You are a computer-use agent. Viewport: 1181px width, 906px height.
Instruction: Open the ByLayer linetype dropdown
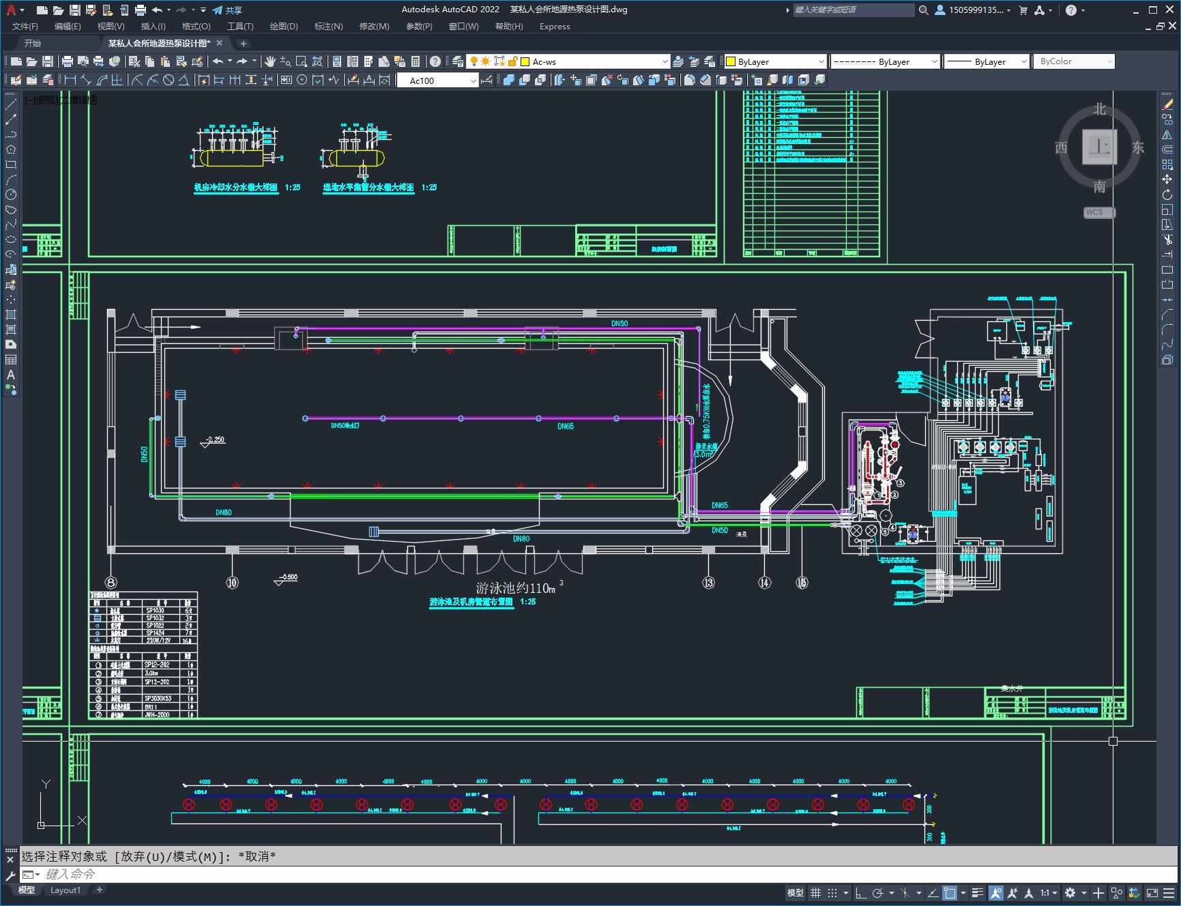click(934, 61)
